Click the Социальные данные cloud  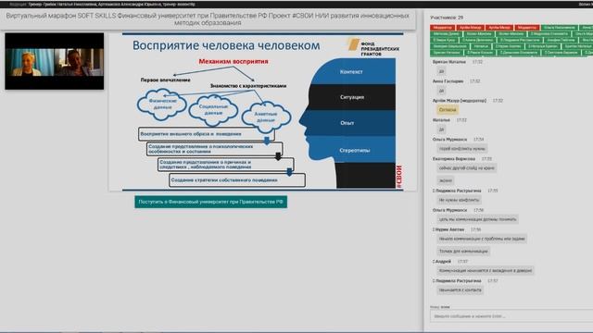coord(213,109)
